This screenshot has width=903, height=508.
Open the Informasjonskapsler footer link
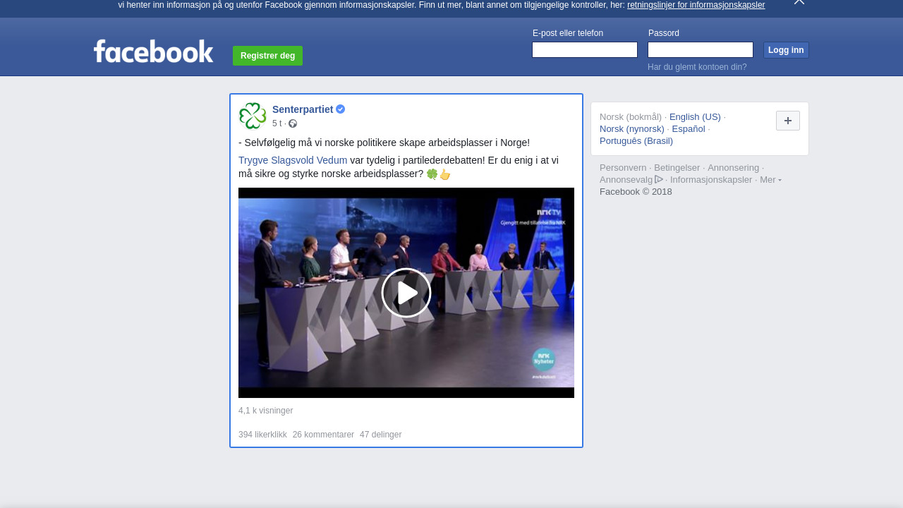[x=711, y=180]
